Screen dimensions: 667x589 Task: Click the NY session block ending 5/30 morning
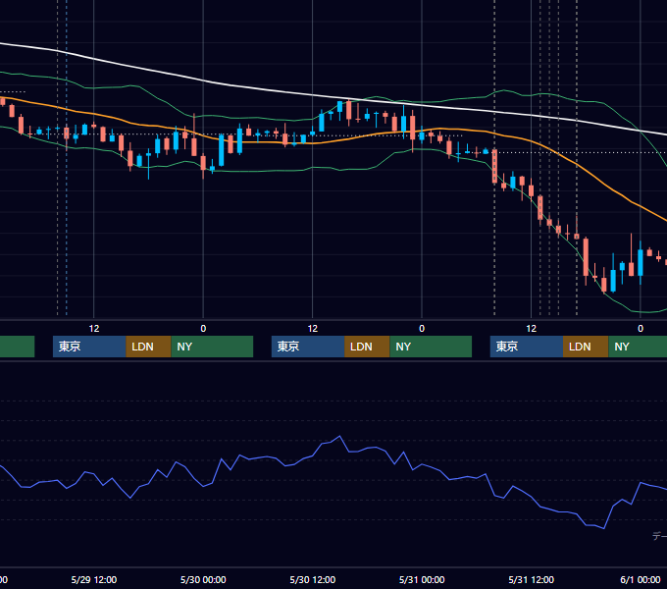[x=212, y=347]
